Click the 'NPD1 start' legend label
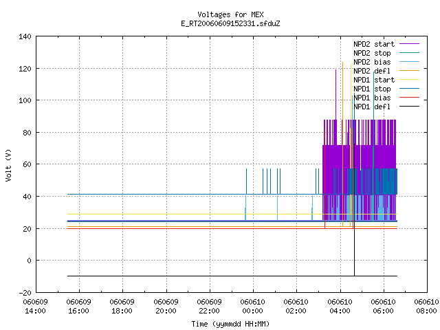 (374, 80)
